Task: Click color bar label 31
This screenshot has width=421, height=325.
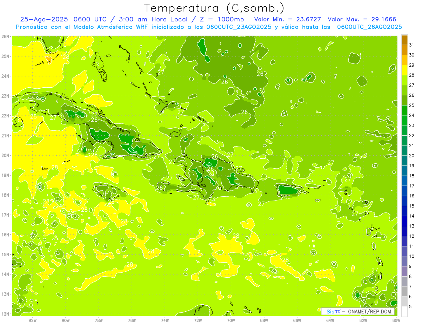Action: [x=412, y=45]
